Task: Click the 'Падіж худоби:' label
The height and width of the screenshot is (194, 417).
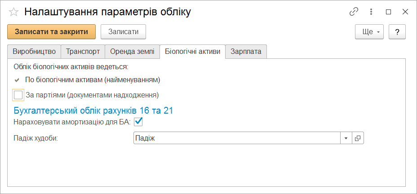Action: point(35,138)
